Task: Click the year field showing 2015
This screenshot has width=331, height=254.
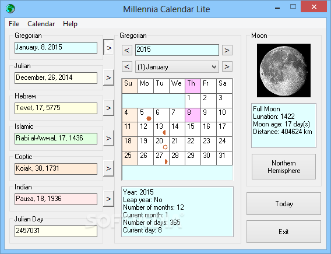Action: click(177, 50)
